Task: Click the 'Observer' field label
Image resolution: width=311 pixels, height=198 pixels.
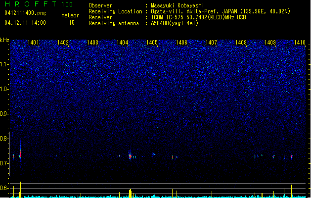Action: [x=100, y=5]
